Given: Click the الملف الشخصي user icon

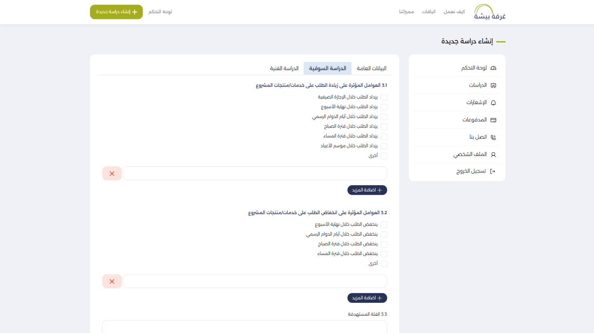Looking at the screenshot, I should pyautogui.click(x=493, y=155).
